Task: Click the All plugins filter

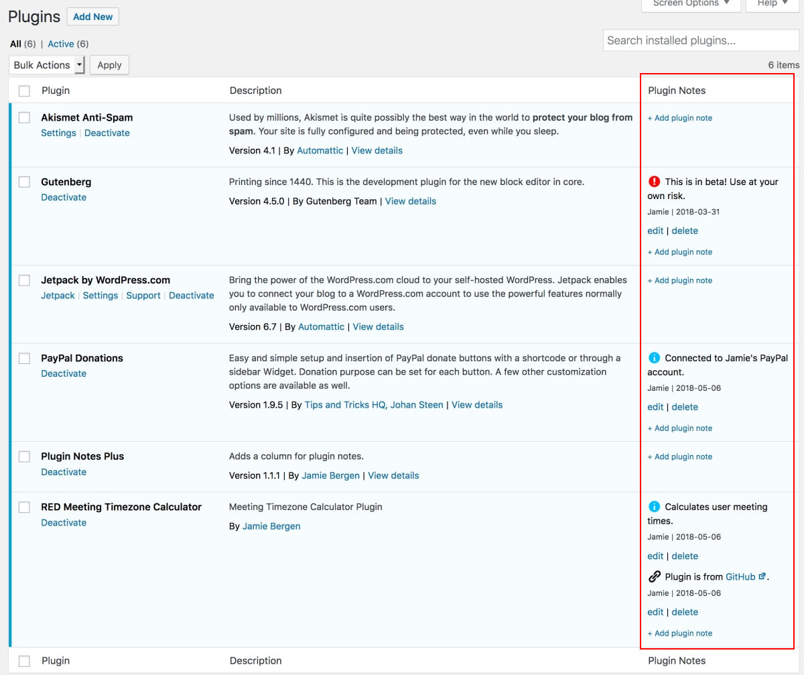Action: (x=14, y=44)
